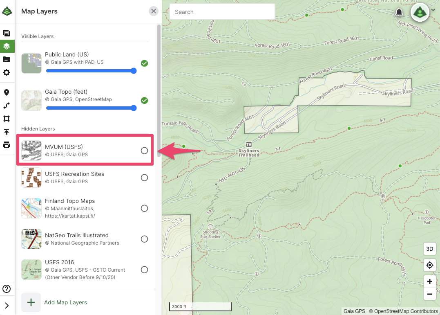Click the USFS Recreation Sites thumbnail
The width and height of the screenshot is (440, 315).
click(x=31, y=178)
